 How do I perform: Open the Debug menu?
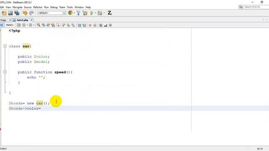tap(54, 7)
